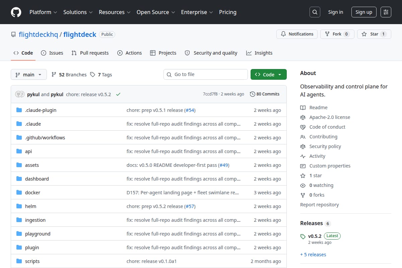Click the GitHub logo icon
This screenshot has height=268, width=402.
coord(16,12)
